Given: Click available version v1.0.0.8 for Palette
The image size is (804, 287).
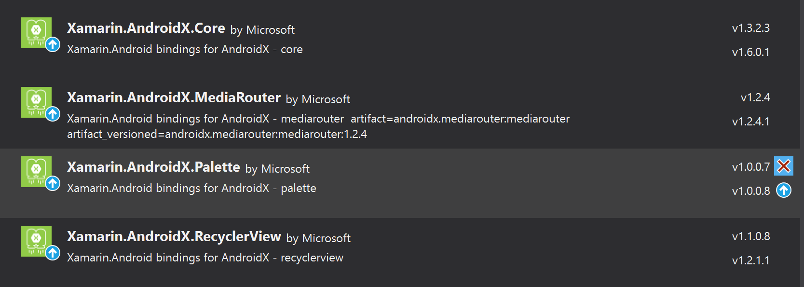Looking at the screenshot, I should tap(750, 191).
